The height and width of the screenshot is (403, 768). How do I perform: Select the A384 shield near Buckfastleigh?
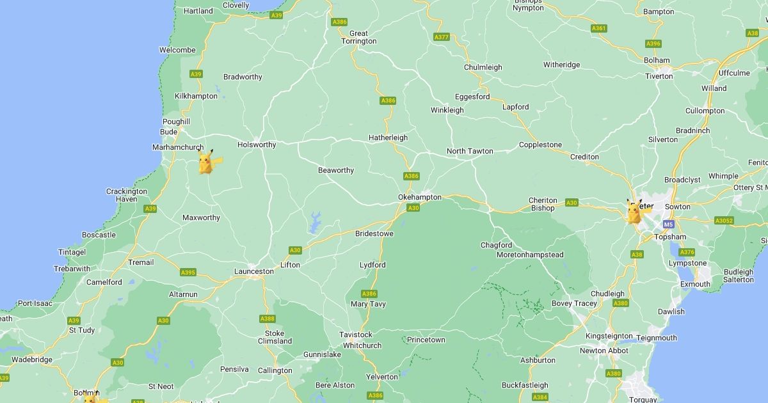tap(540, 397)
